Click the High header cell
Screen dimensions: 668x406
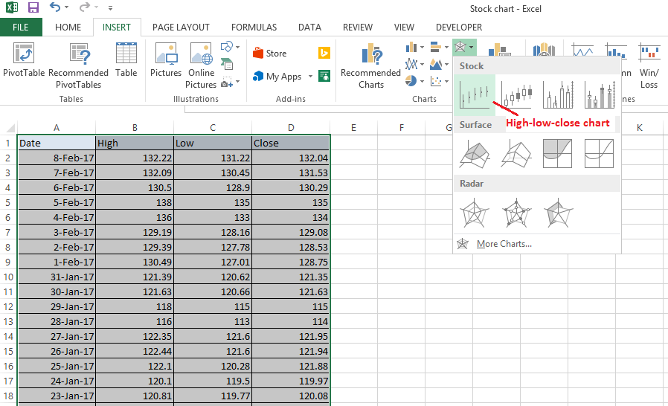(x=135, y=144)
